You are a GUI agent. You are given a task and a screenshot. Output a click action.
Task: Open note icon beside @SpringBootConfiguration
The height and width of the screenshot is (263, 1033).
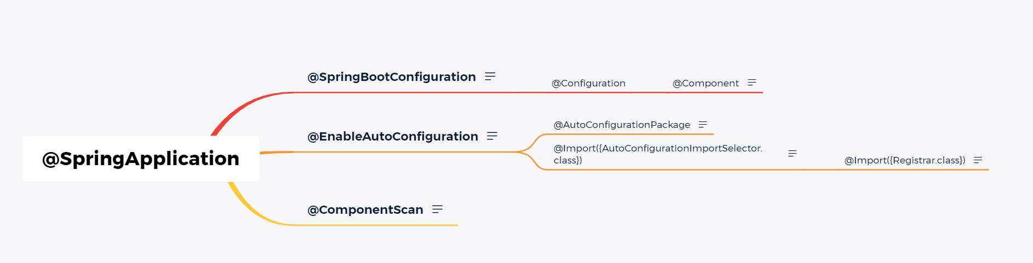pos(490,77)
